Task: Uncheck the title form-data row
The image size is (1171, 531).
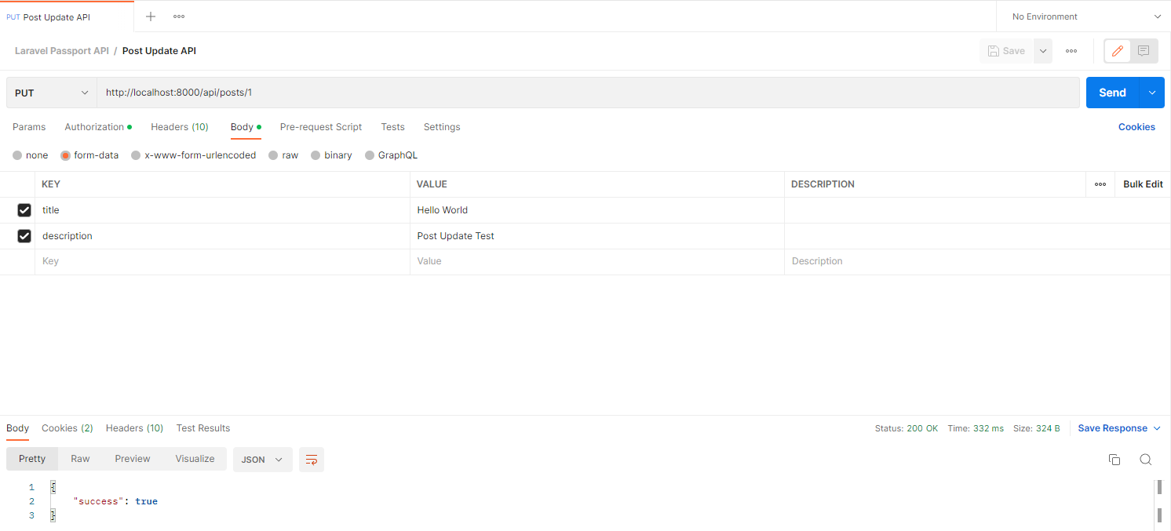Action: [24, 209]
